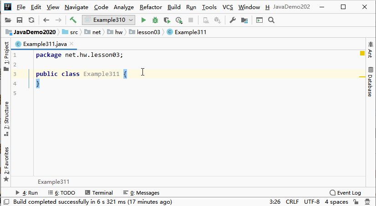Change the 4 spaces indent setting
376x206 pixels.
click(336, 202)
